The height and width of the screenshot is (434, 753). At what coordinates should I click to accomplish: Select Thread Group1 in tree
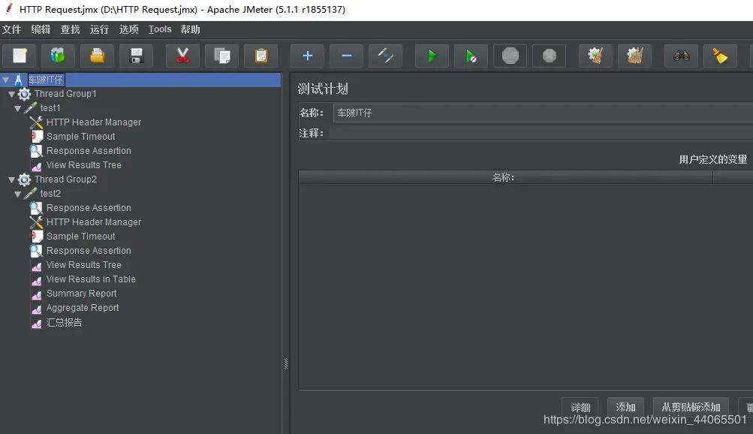[x=65, y=94]
